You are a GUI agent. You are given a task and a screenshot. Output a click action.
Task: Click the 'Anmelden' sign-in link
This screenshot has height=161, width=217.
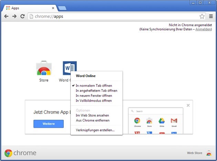pos(203,29)
